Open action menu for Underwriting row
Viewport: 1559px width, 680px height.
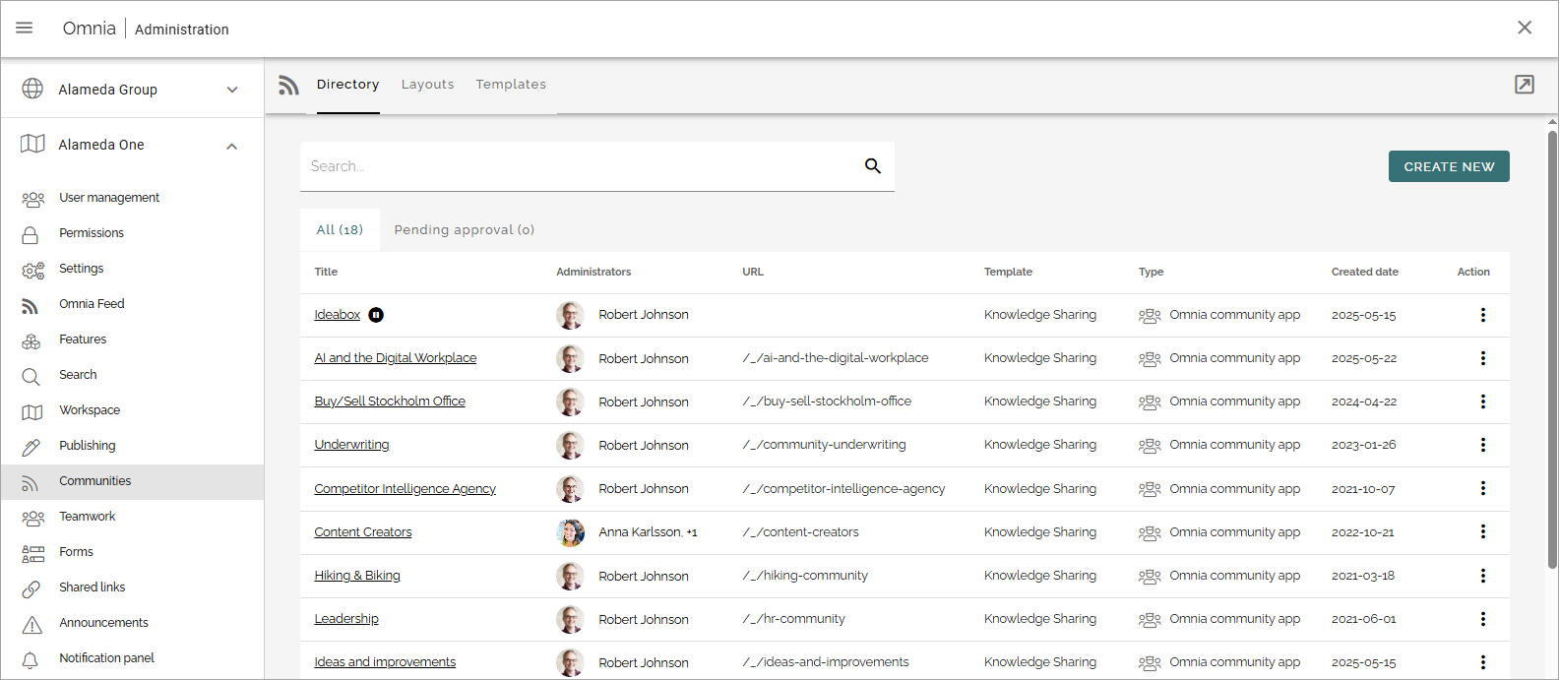point(1483,445)
